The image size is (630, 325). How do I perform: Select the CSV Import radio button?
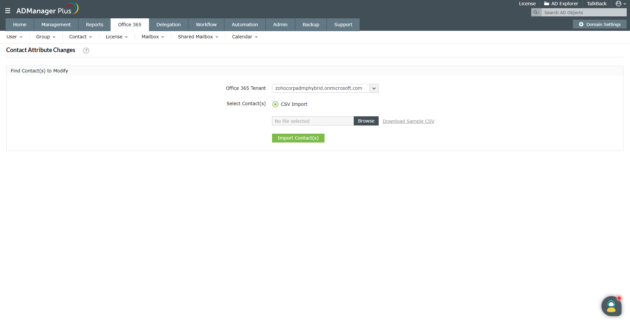[275, 104]
